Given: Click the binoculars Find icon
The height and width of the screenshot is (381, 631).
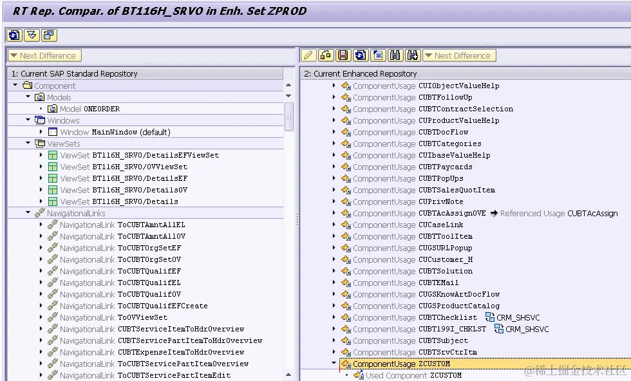Looking at the screenshot, I should click(x=395, y=55).
